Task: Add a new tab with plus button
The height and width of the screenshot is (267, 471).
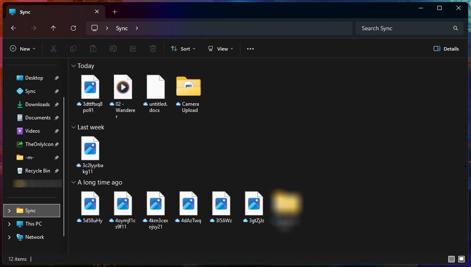Action: (x=114, y=12)
